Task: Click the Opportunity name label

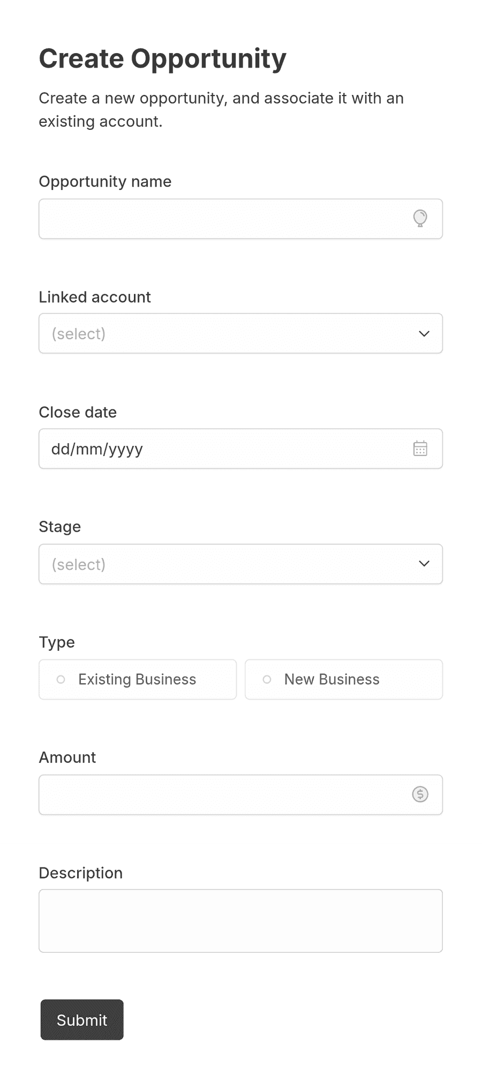Action: tap(105, 182)
